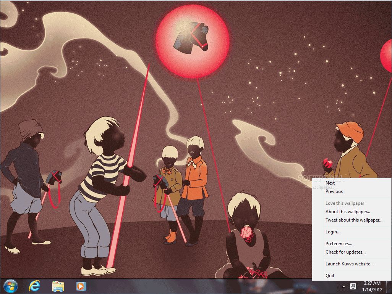Launch Kuvva website from the menu
392x294 pixels.
click(x=352, y=264)
